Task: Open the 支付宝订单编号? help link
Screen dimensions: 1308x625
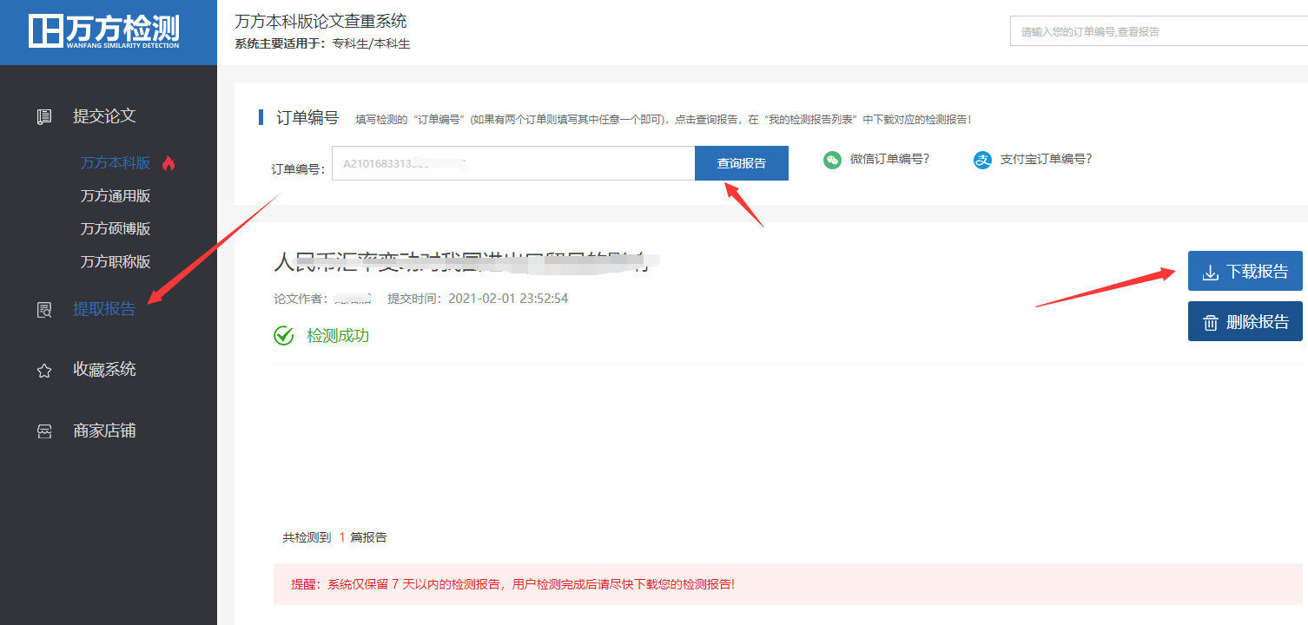Action: point(1046,160)
